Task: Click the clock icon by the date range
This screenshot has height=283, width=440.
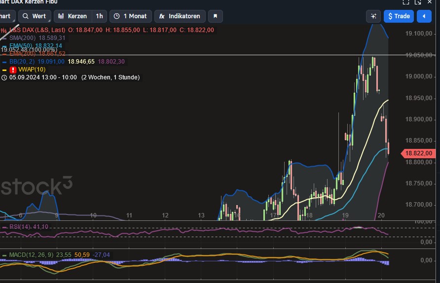Action: pyautogui.click(x=4, y=77)
